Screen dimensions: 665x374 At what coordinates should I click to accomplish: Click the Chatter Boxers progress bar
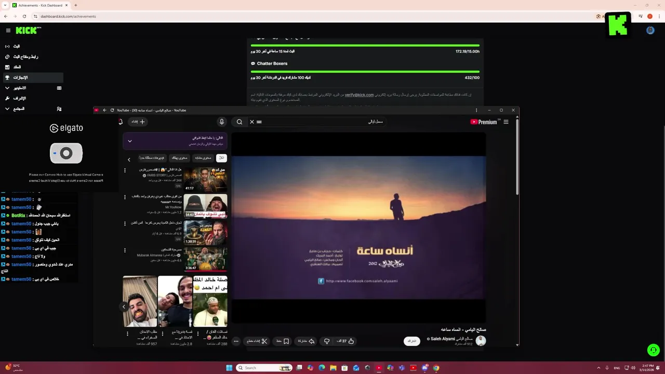365,72
